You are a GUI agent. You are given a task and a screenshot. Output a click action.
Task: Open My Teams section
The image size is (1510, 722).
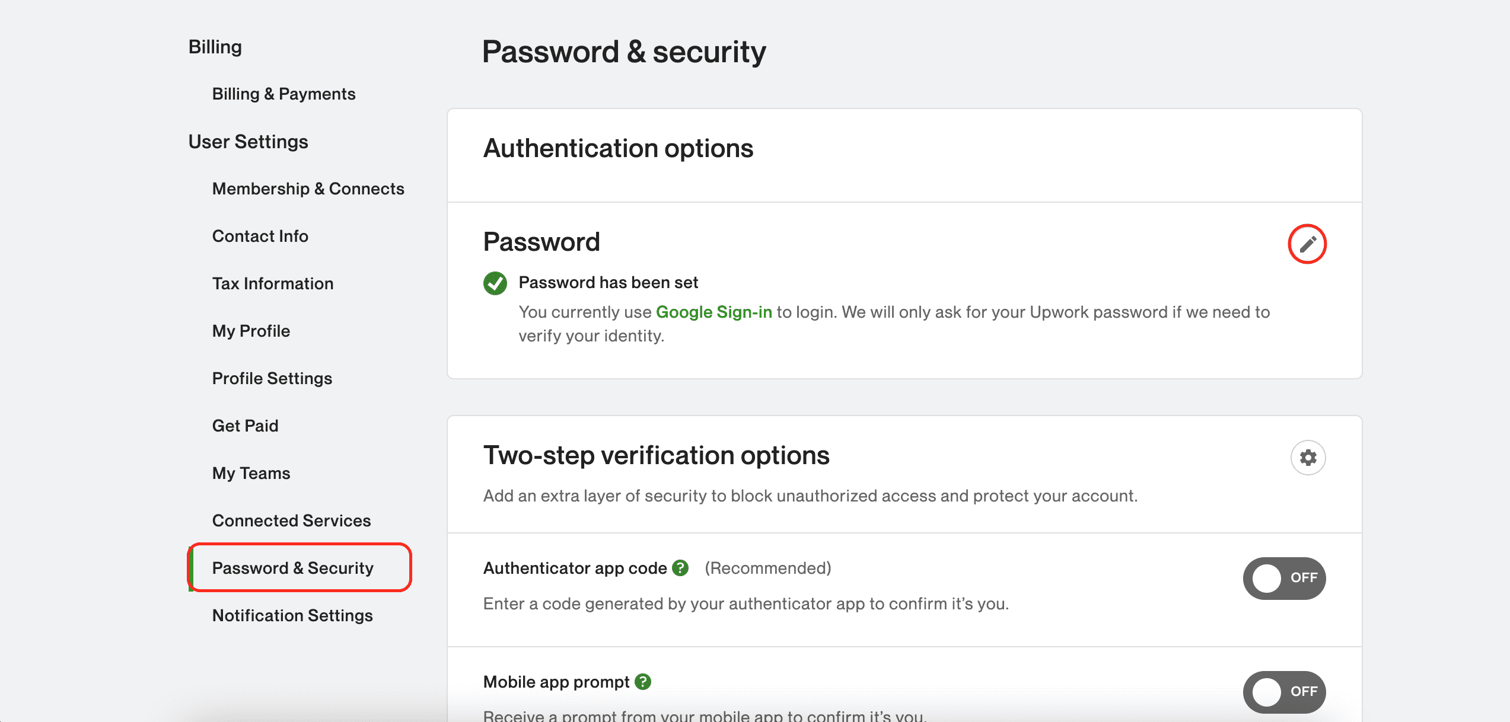(251, 473)
